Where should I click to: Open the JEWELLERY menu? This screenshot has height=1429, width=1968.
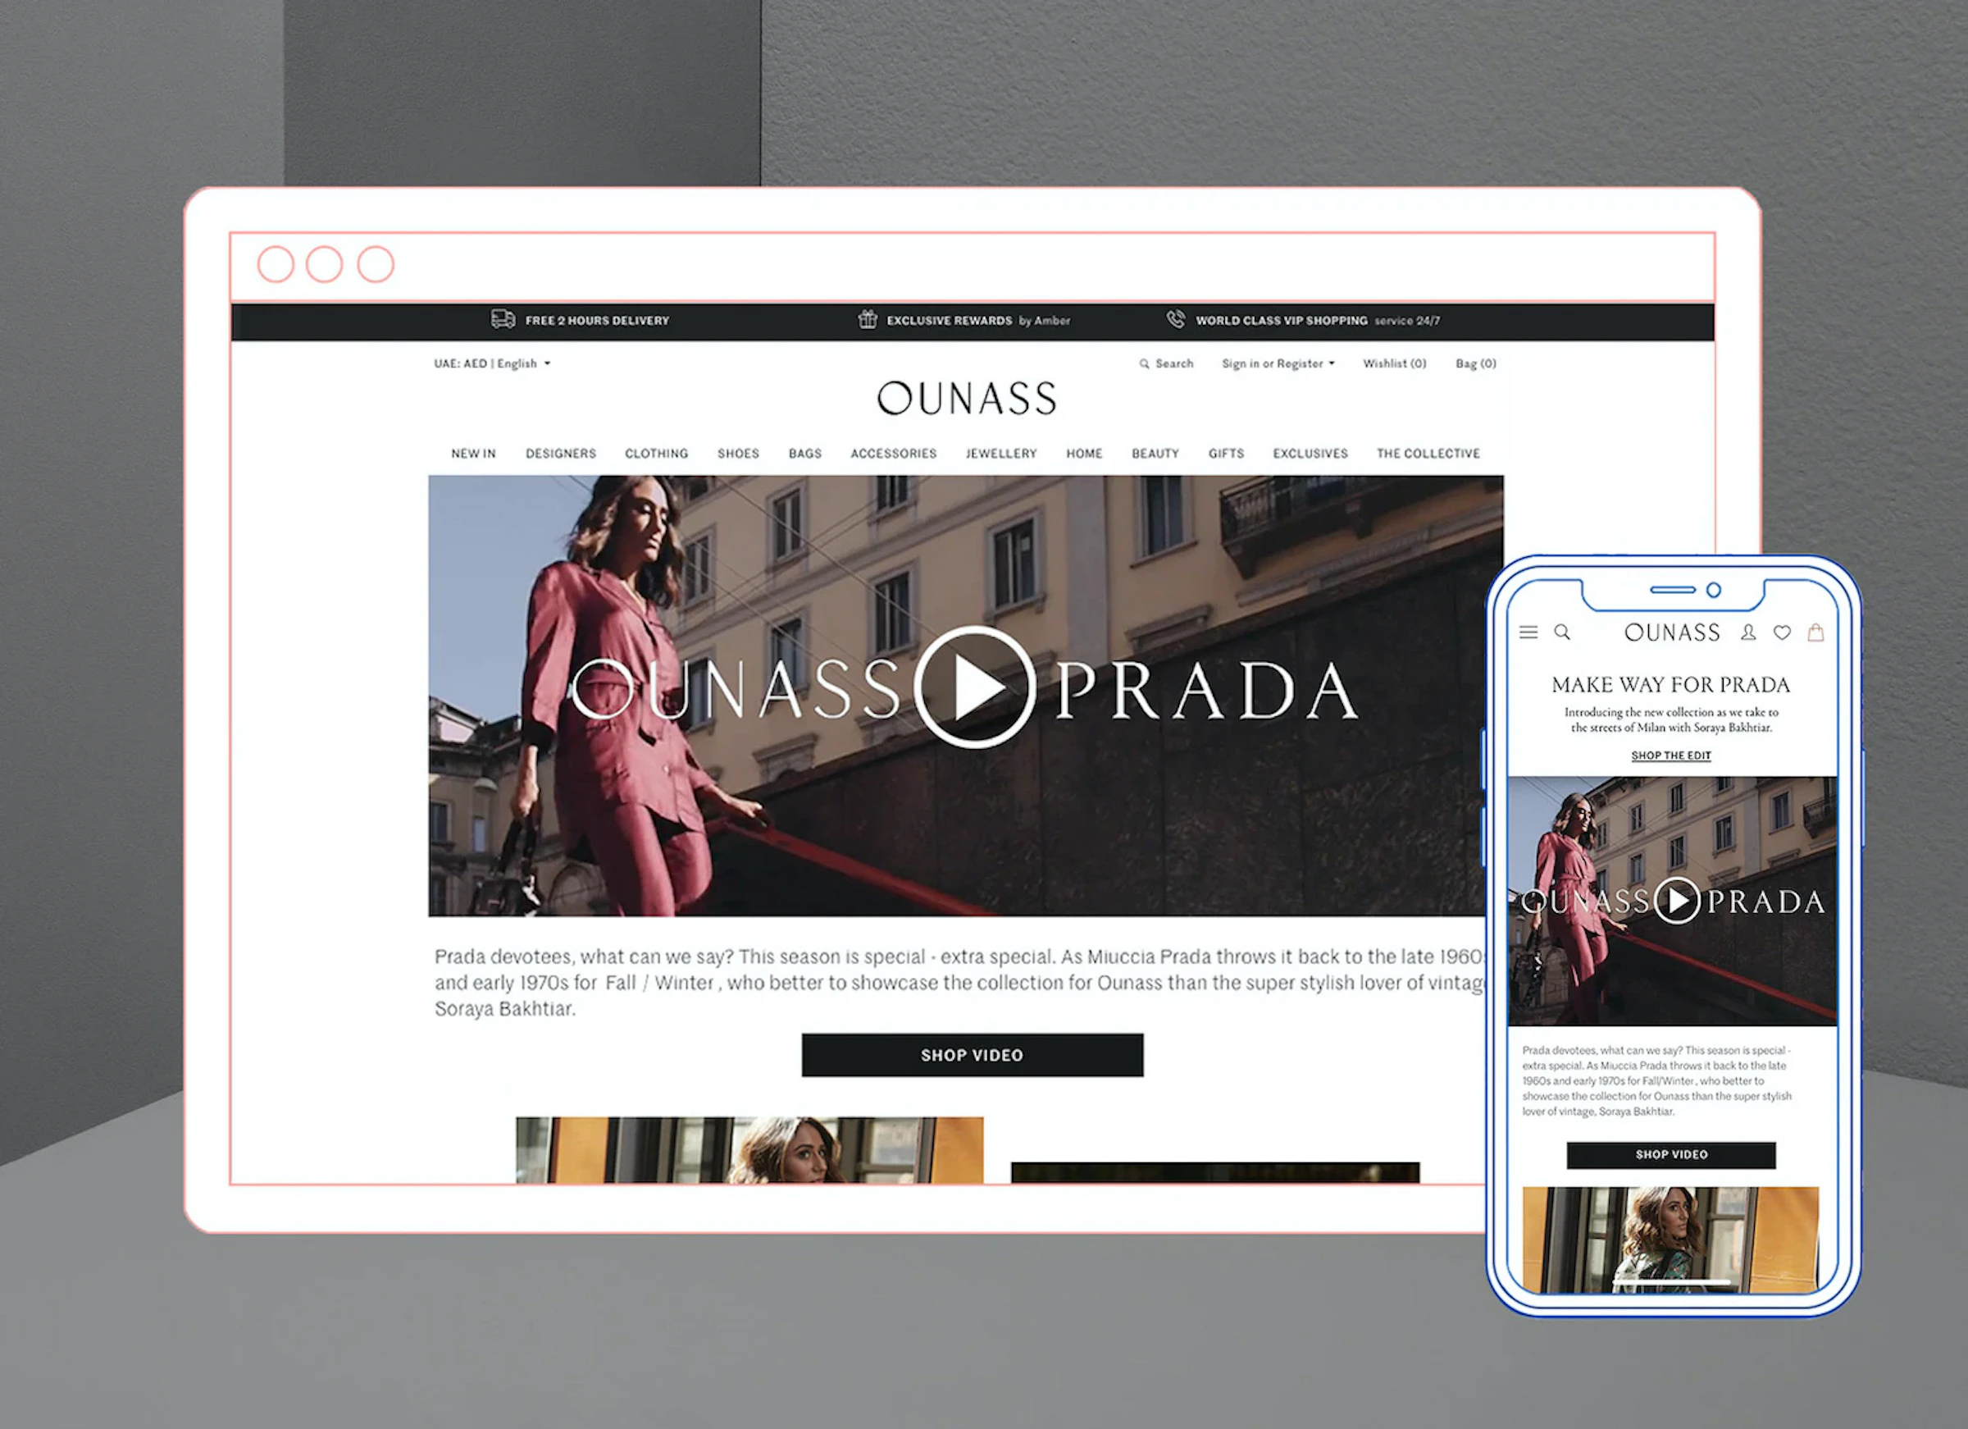pyautogui.click(x=1000, y=453)
